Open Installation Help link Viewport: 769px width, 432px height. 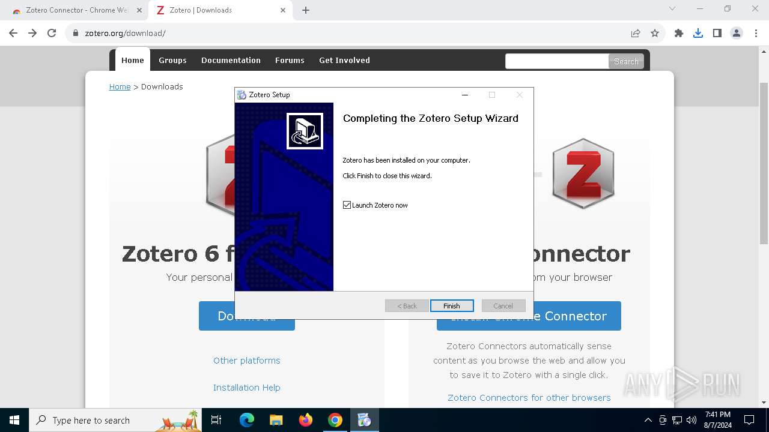tap(247, 388)
